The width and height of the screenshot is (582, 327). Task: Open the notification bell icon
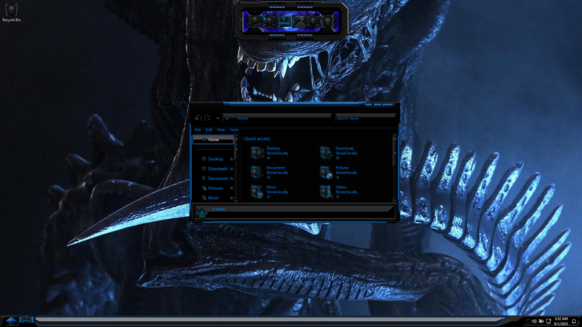pyautogui.click(x=574, y=321)
